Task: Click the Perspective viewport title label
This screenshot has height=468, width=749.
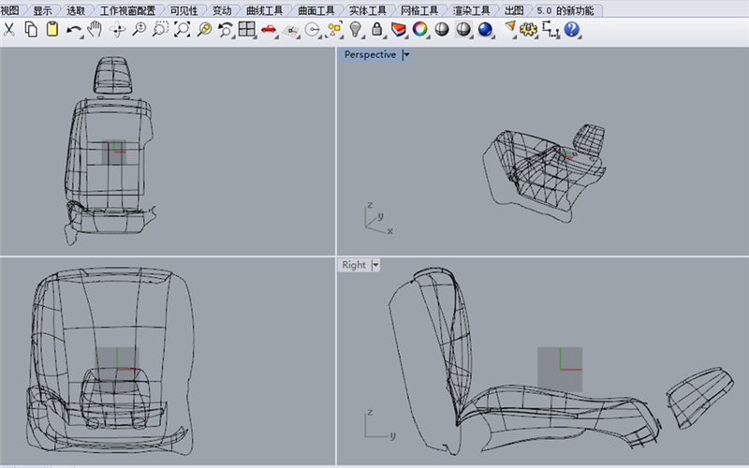Action: 370,55
